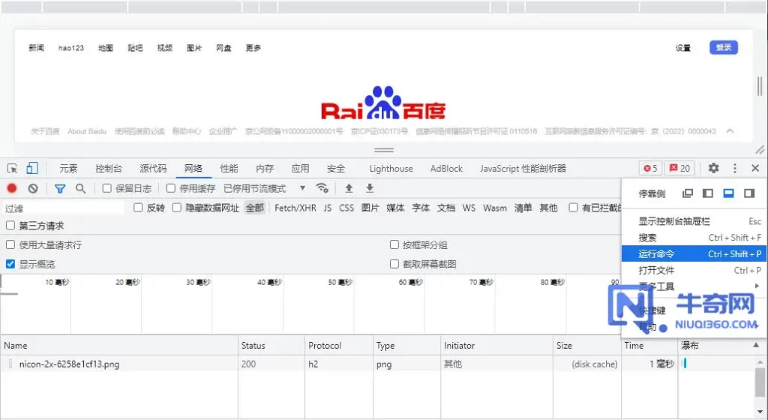768x420 pixels.
Task: Click the 过滤 filter input field
Action: pyautogui.click(x=64, y=208)
